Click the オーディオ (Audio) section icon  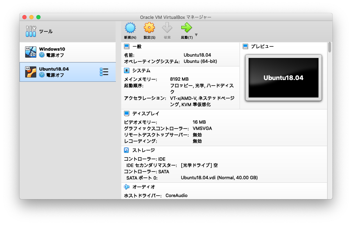[126, 187]
